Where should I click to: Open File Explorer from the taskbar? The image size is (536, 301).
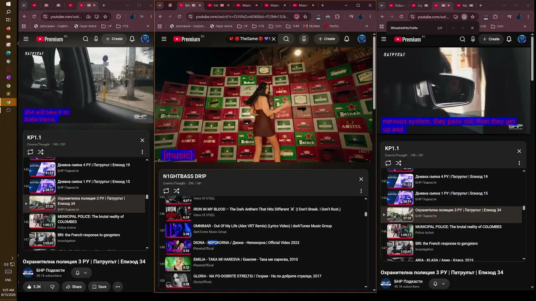(x=8, y=37)
